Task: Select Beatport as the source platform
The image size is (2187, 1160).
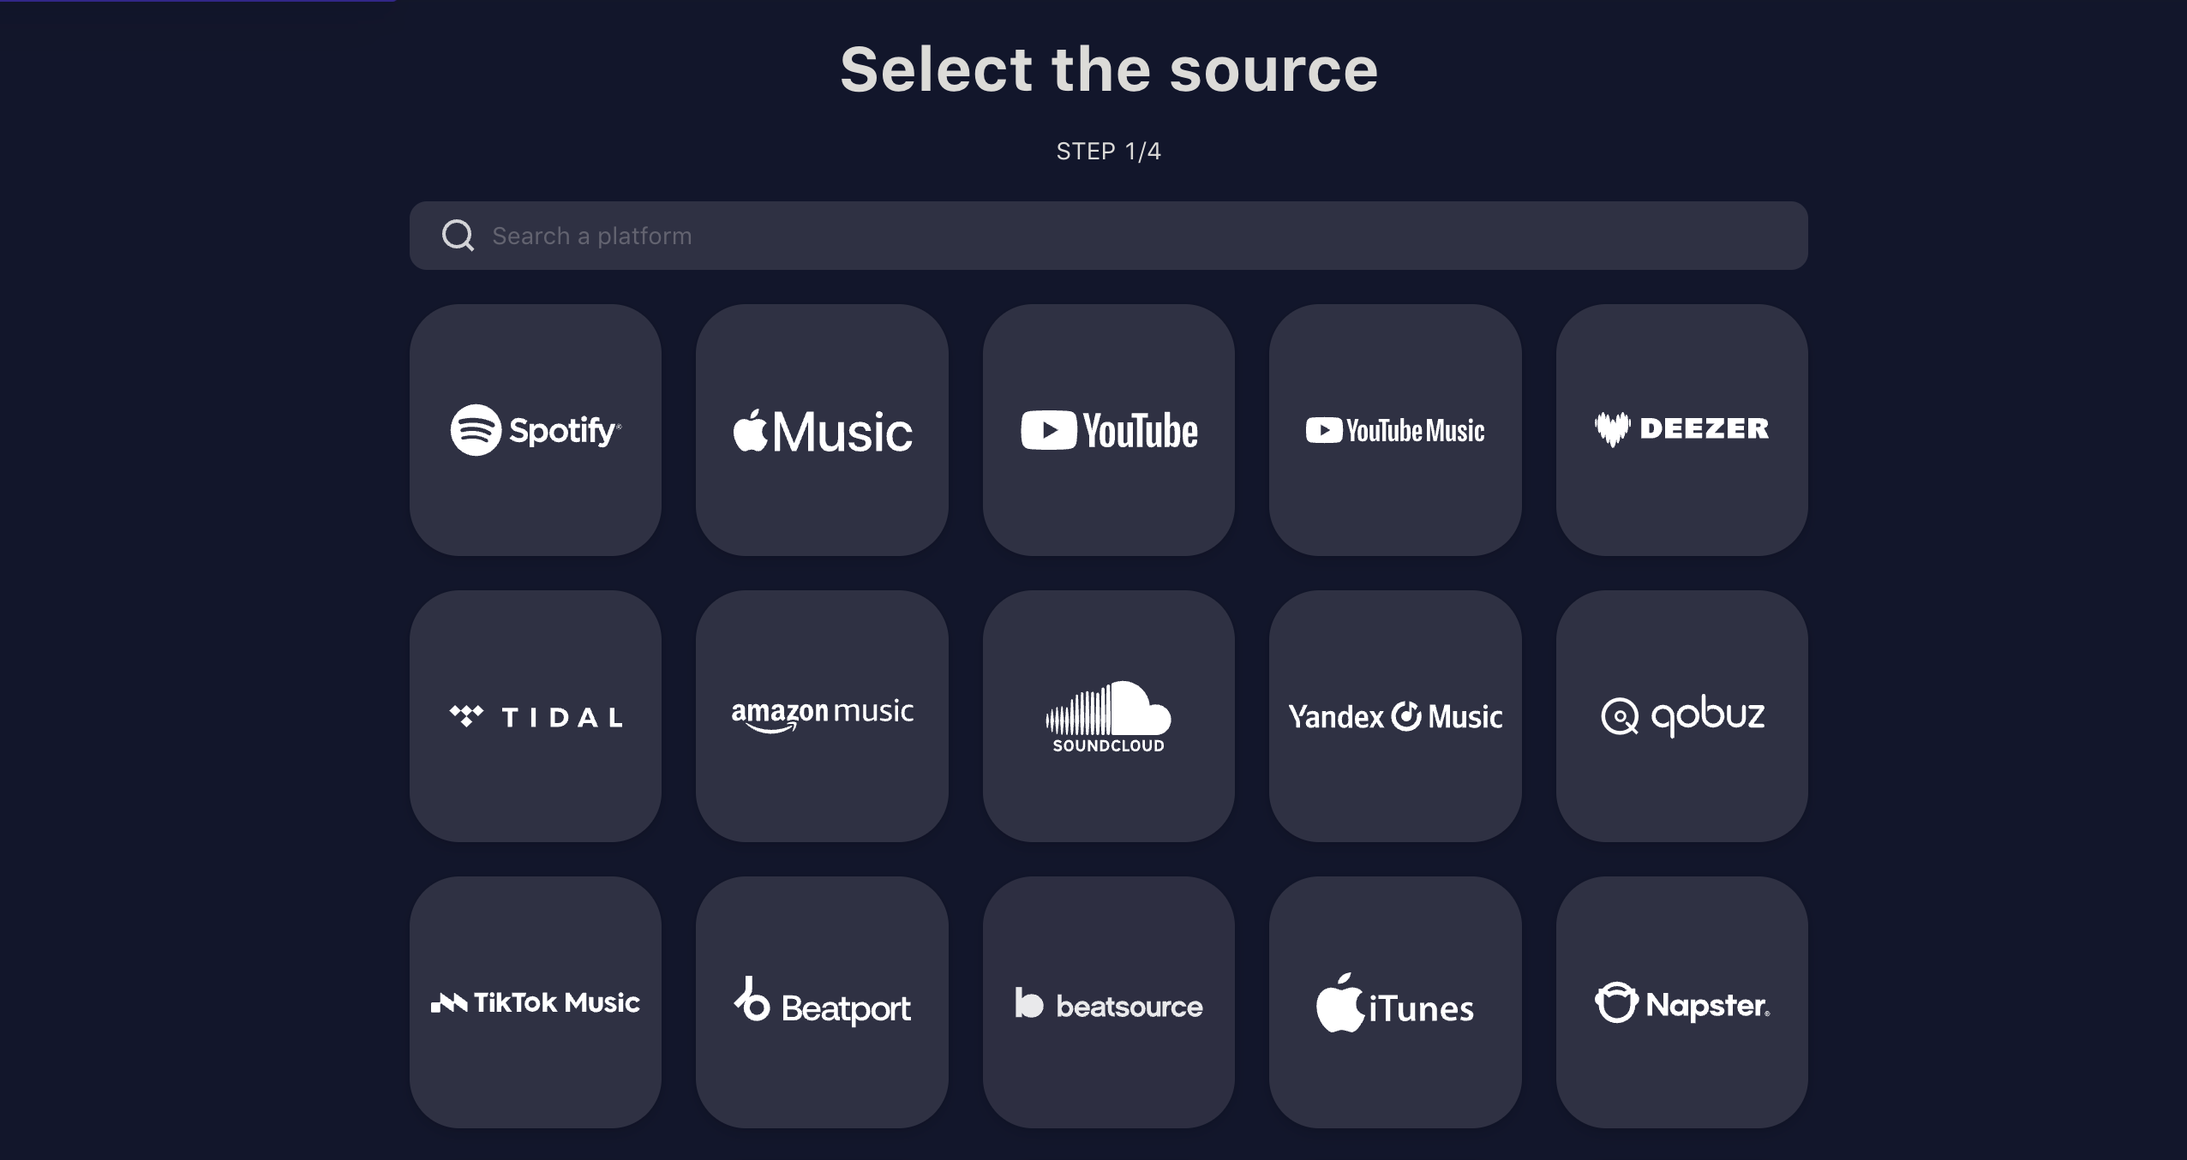Action: [822, 1001]
